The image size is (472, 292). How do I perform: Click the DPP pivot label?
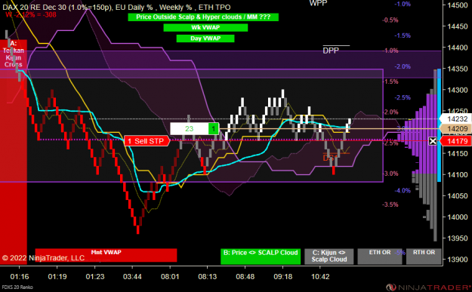click(331, 51)
